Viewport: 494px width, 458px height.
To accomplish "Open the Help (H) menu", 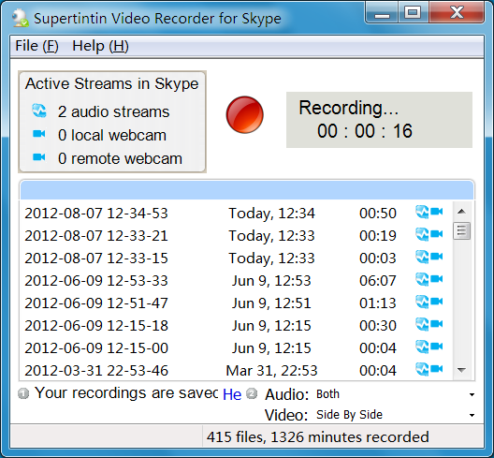I will [100, 46].
